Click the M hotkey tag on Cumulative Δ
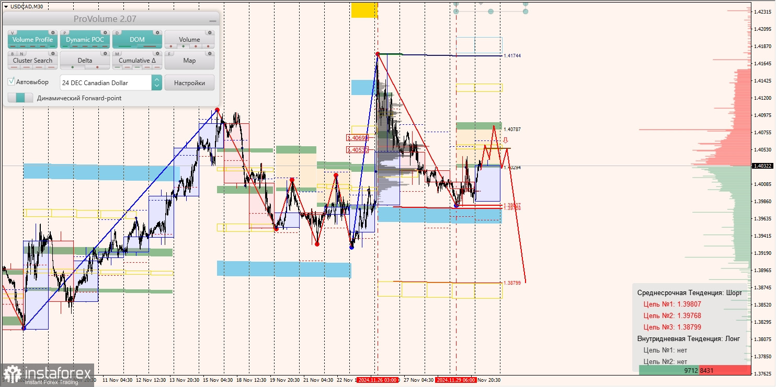 [x=117, y=54]
